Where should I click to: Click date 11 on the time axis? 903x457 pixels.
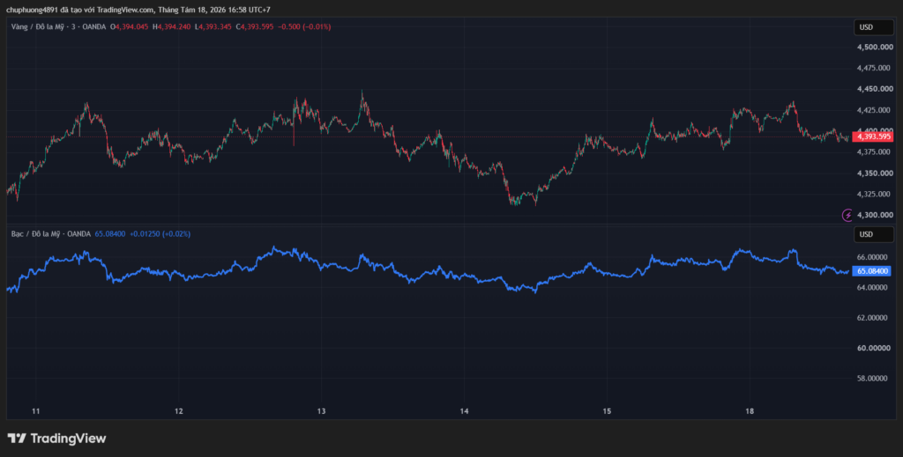pos(35,411)
